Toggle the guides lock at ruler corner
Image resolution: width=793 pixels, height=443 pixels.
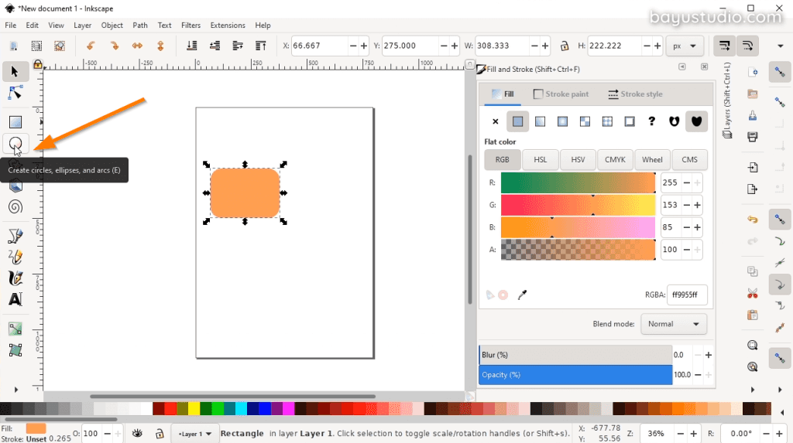(37, 64)
